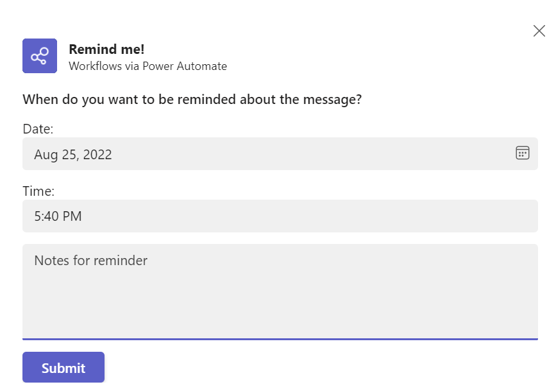The height and width of the screenshot is (389, 556).
Task: Click the empty space below the notes placeholder
Action: (280, 305)
